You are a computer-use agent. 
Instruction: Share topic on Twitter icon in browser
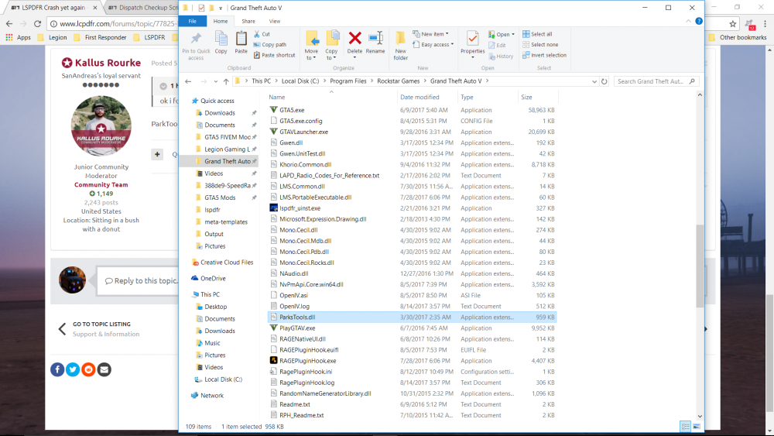coord(73,369)
